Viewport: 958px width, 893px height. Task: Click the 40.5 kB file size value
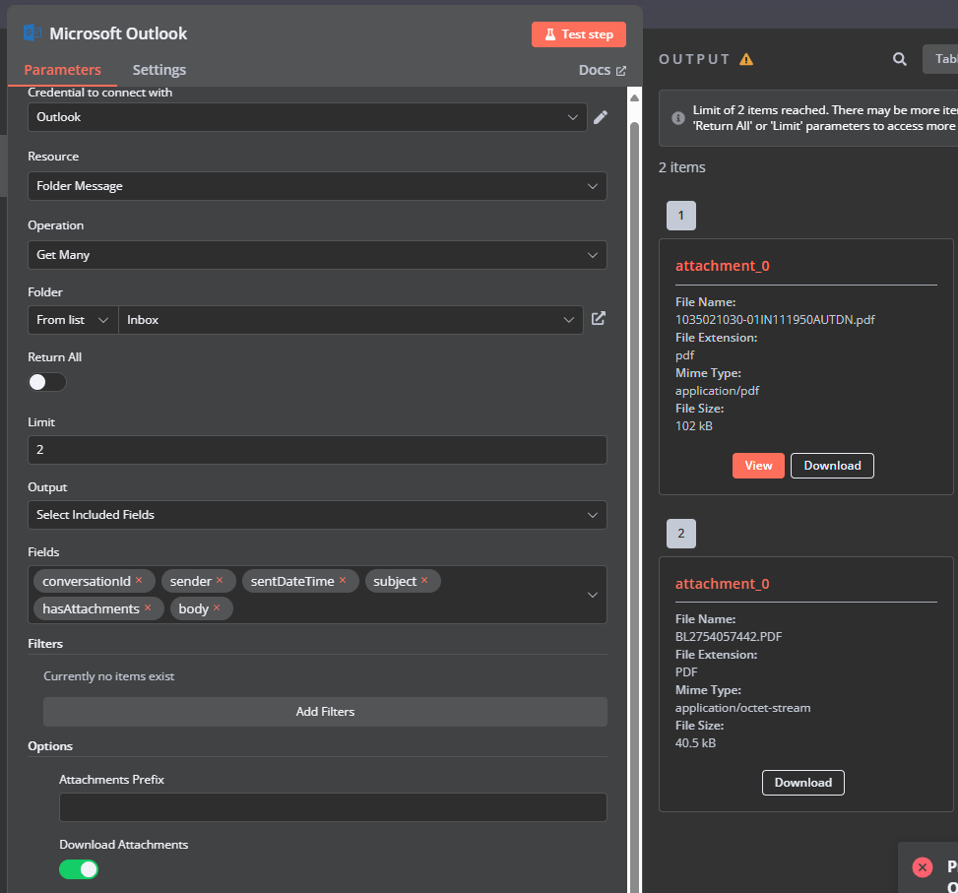(695, 742)
